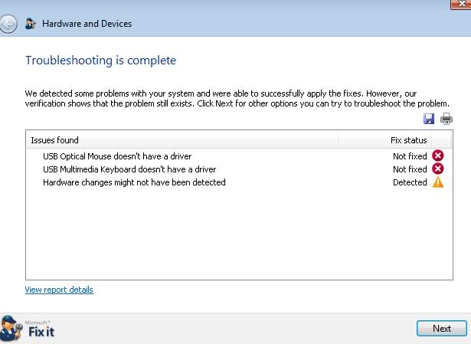The height and width of the screenshot is (344, 471).
Task: Click Not fixed status for Multimedia Keyboard
Action: [410, 169]
